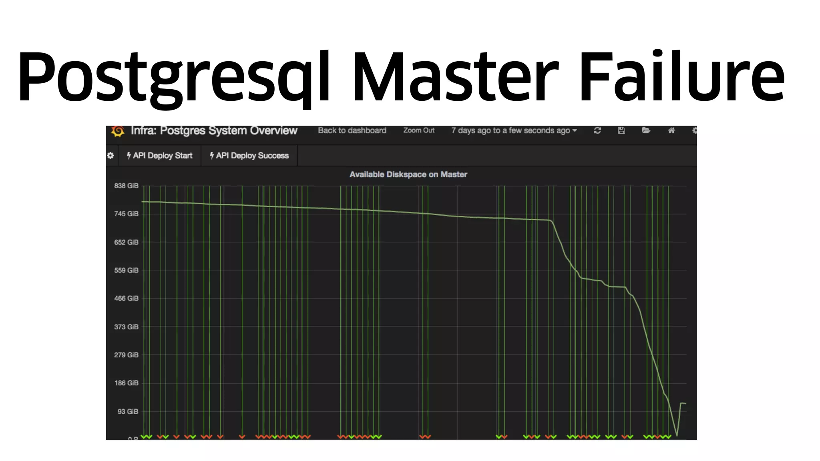The width and height of the screenshot is (820, 461).
Task: Click the lowest dip of diskspace line
Action: (677, 435)
